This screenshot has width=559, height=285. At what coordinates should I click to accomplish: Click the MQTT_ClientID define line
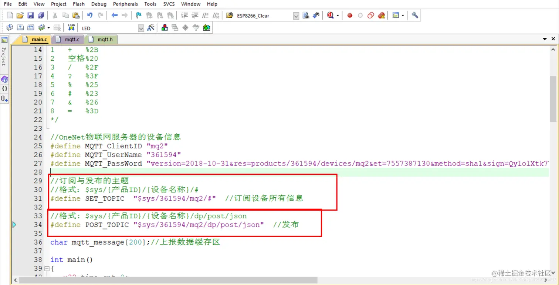(109, 146)
